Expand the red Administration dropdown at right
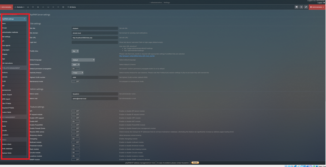Screen dimensions: 326x167 click(x=317, y=7)
